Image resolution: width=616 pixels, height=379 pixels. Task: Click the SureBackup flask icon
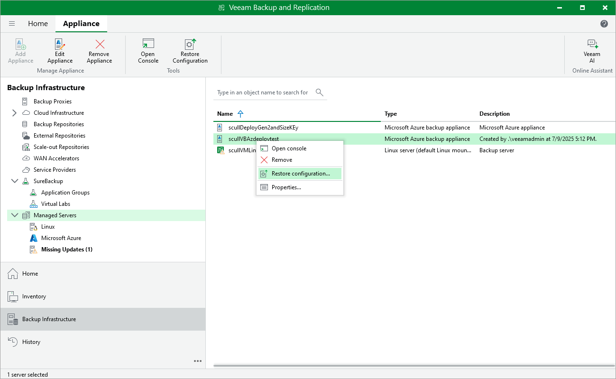pos(26,181)
